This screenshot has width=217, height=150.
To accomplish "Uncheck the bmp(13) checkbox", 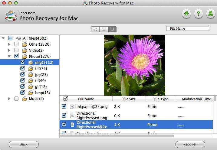I will tap(22, 92).
